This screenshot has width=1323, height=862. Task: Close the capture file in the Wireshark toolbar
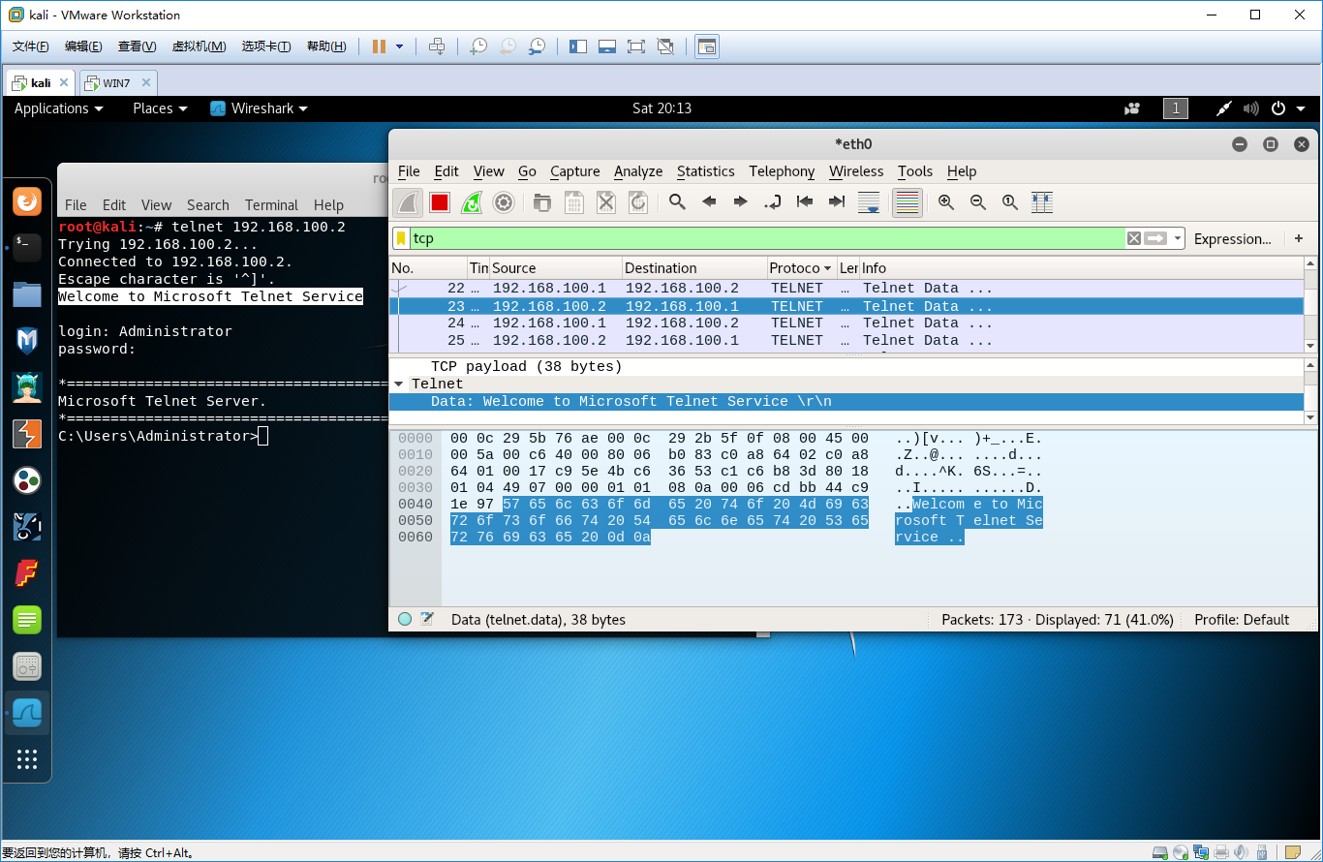606,202
